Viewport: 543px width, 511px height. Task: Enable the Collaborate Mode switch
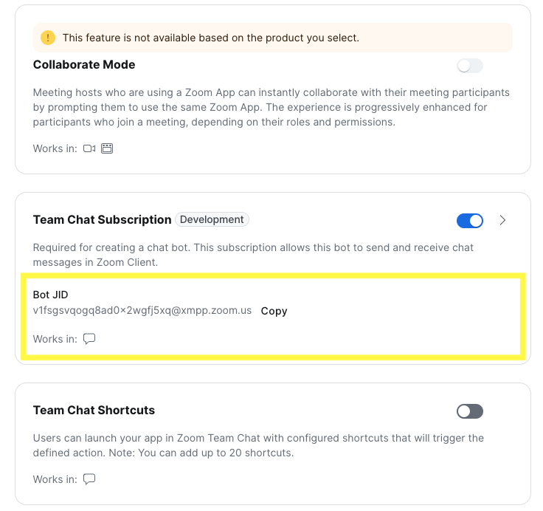click(x=469, y=66)
